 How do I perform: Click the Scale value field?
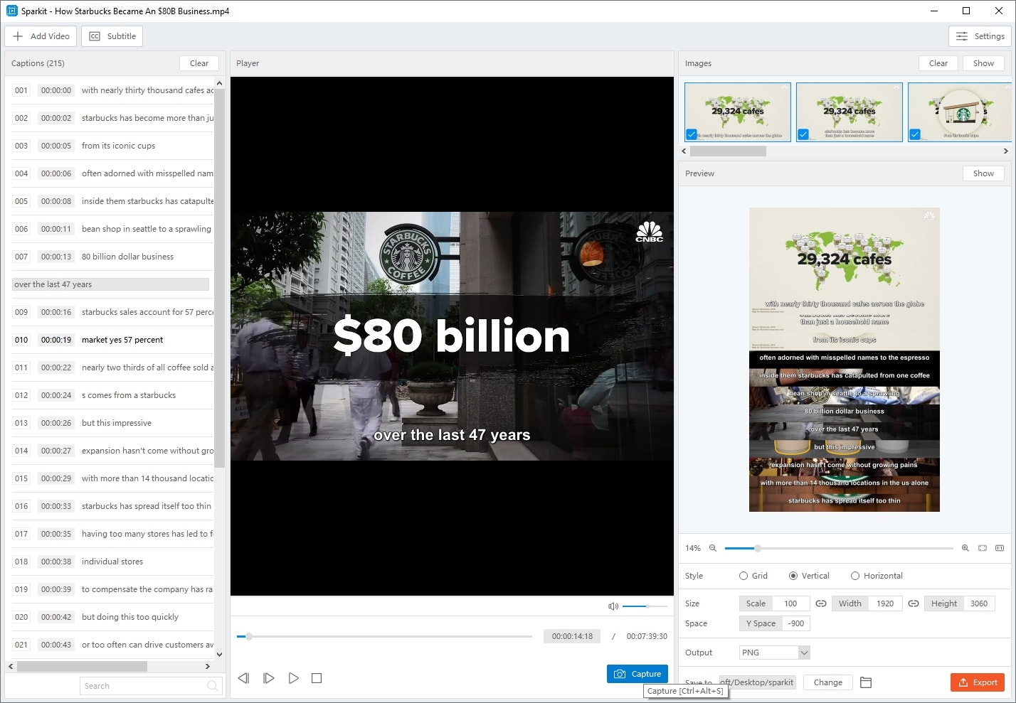click(x=790, y=603)
